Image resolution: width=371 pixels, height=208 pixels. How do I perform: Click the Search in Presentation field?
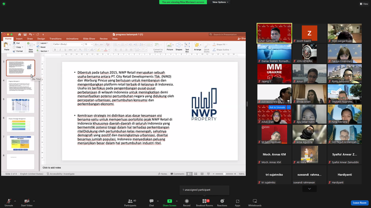coord(227,35)
